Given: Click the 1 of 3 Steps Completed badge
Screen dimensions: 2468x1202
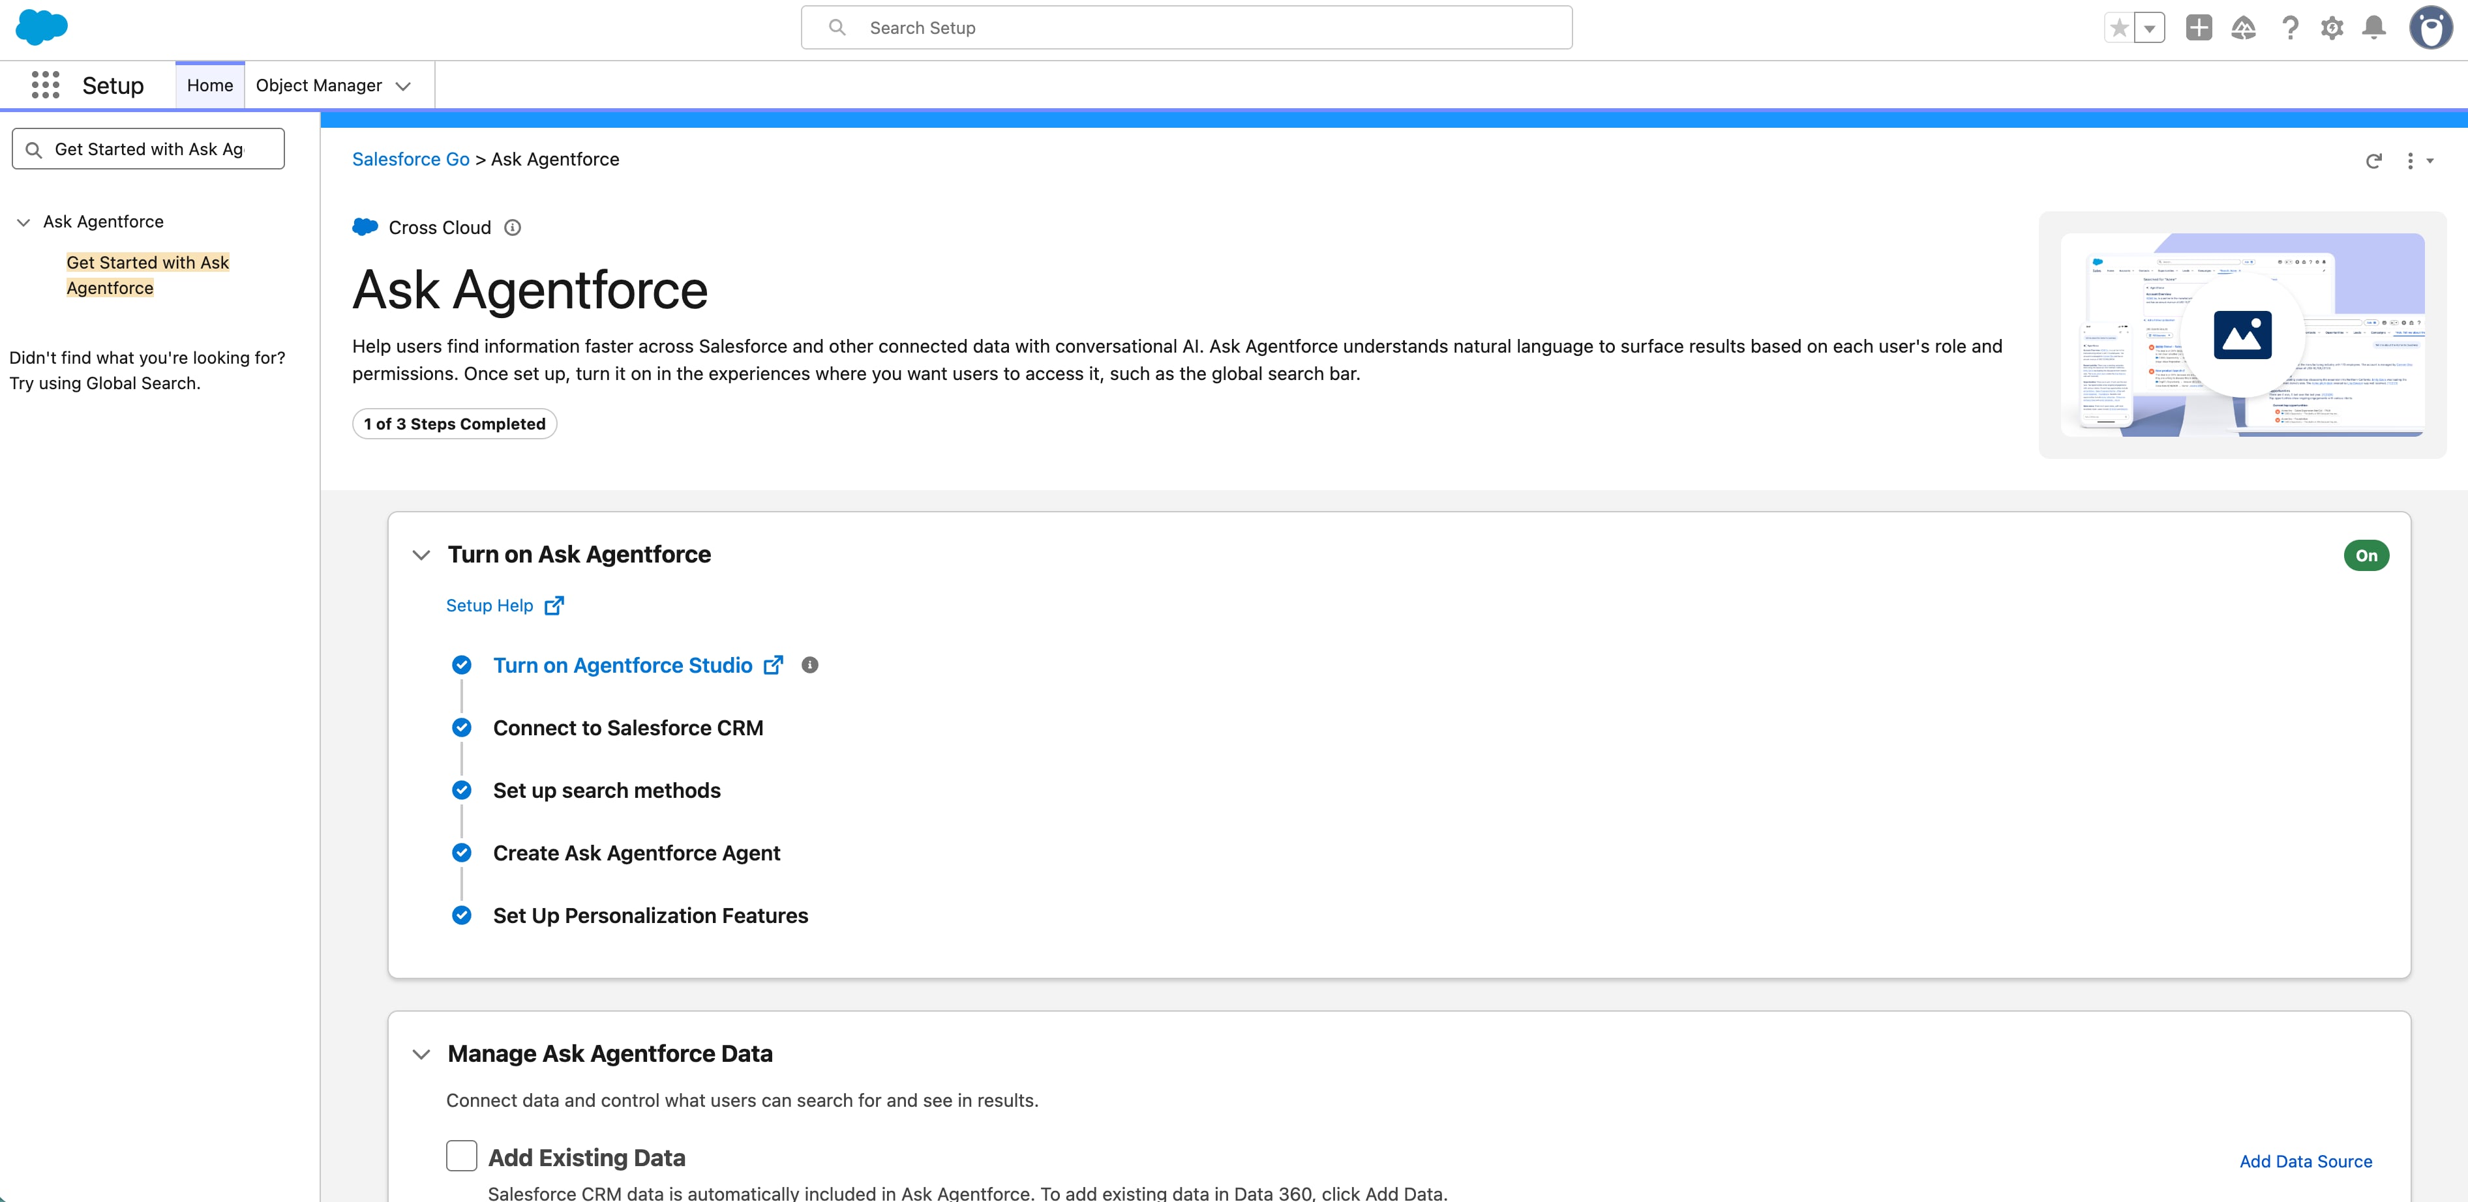Looking at the screenshot, I should click(x=454, y=423).
